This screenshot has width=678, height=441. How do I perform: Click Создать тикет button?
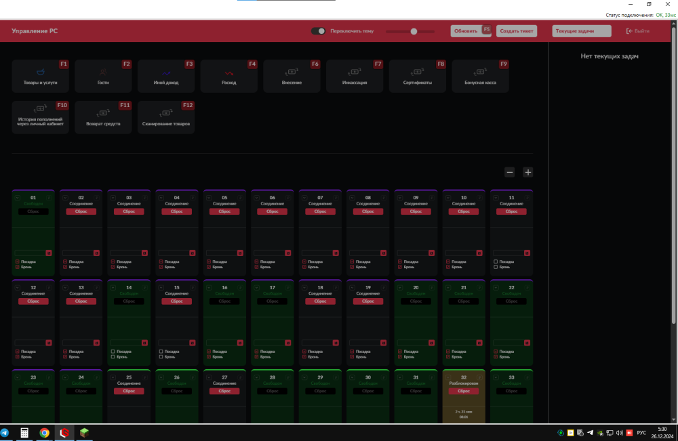[516, 31]
